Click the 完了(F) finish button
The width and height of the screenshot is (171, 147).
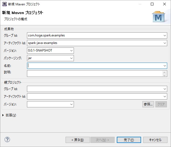129,140
